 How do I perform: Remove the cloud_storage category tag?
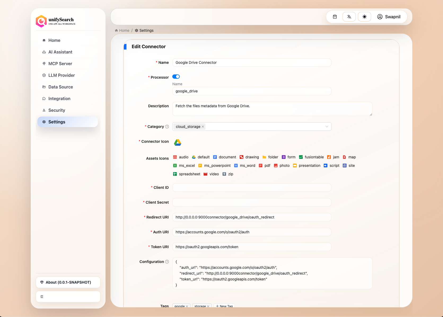pyautogui.click(x=203, y=127)
